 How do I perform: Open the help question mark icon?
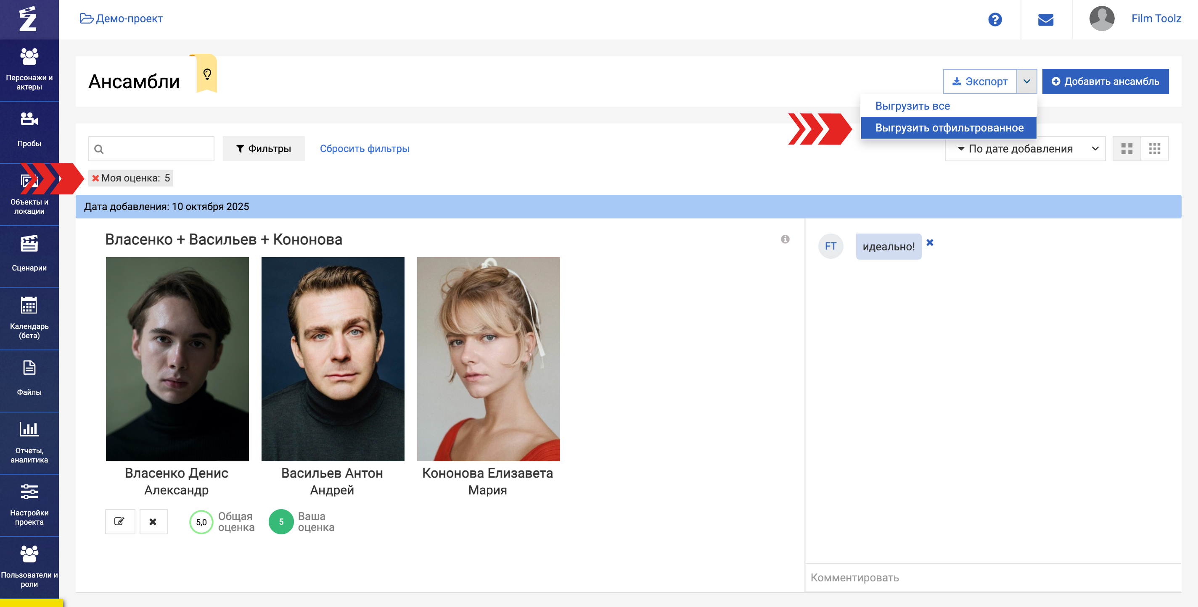point(995,19)
